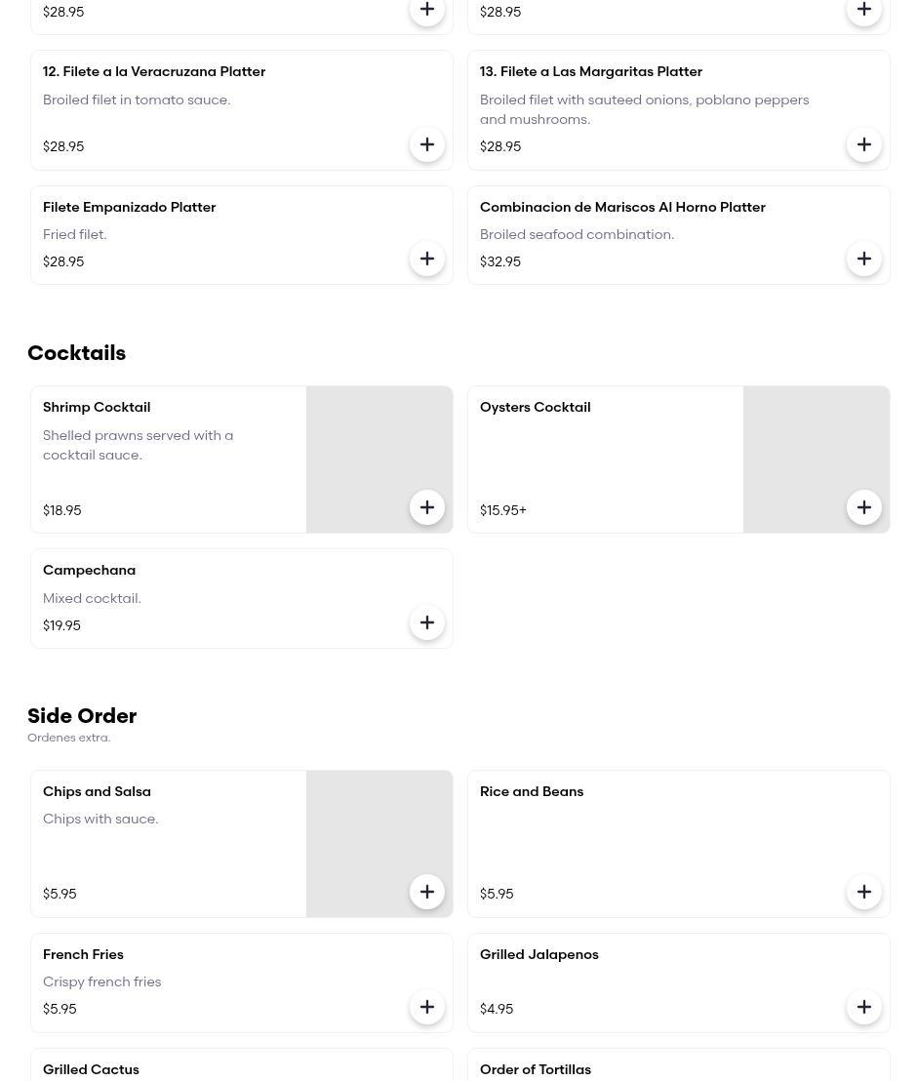917x1081 pixels.
Task: Select the Side Order section heading
Action: tap(82, 715)
